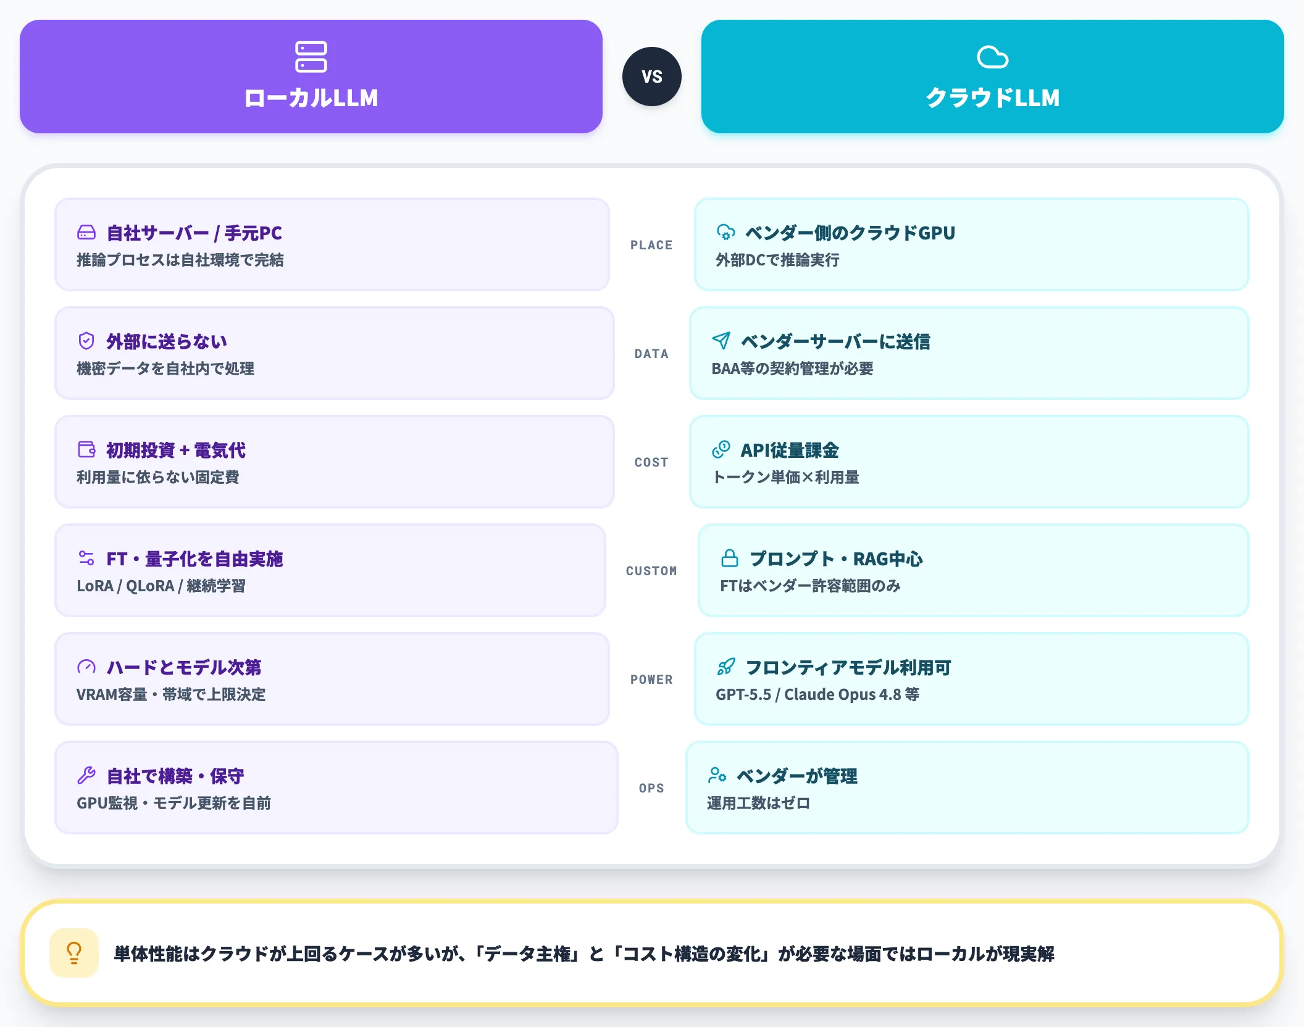
Task: Click the hard drive icon beside 自社サーバー / 手元PC
Action: [86, 233]
